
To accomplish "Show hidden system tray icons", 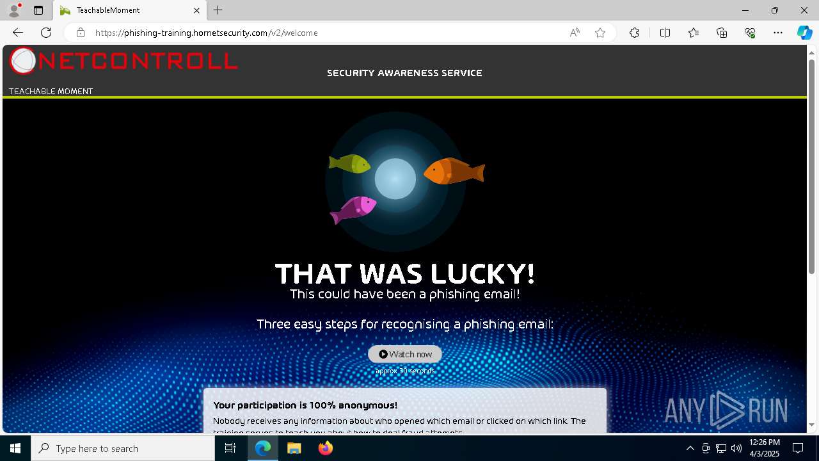I will pyautogui.click(x=690, y=448).
